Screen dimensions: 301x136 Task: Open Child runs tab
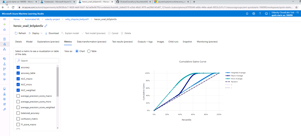pyautogui.click(x=173, y=42)
